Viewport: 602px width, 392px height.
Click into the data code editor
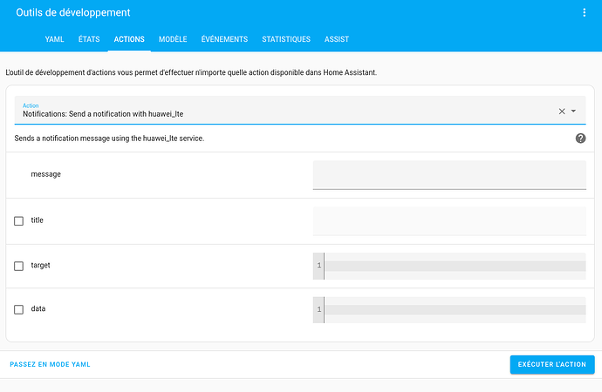(x=454, y=309)
